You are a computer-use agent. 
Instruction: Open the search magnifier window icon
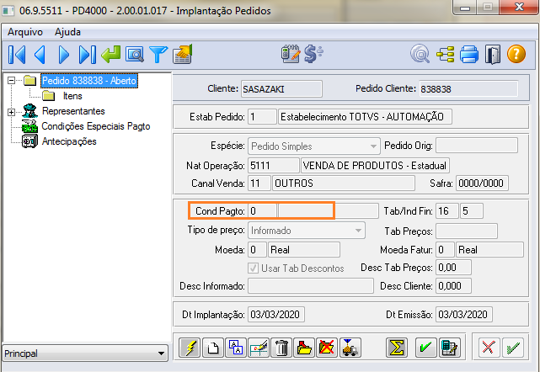pyautogui.click(x=135, y=55)
